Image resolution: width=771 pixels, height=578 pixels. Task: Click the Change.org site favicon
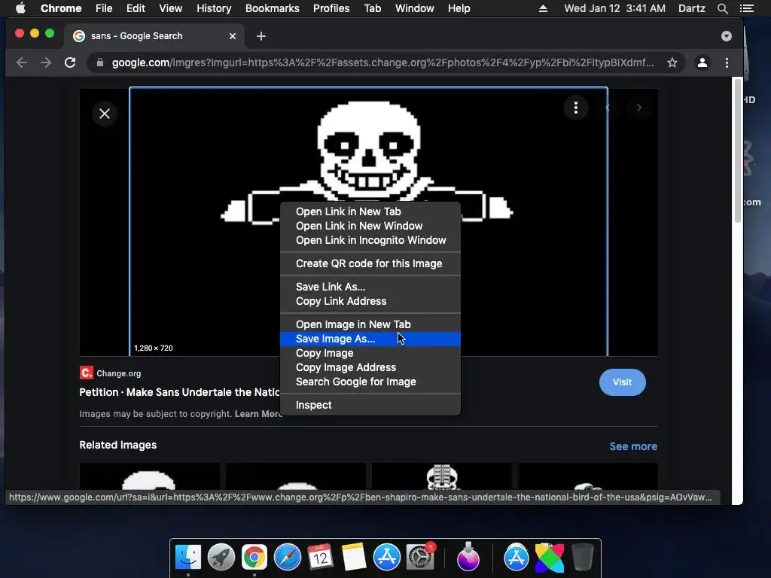[86, 373]
